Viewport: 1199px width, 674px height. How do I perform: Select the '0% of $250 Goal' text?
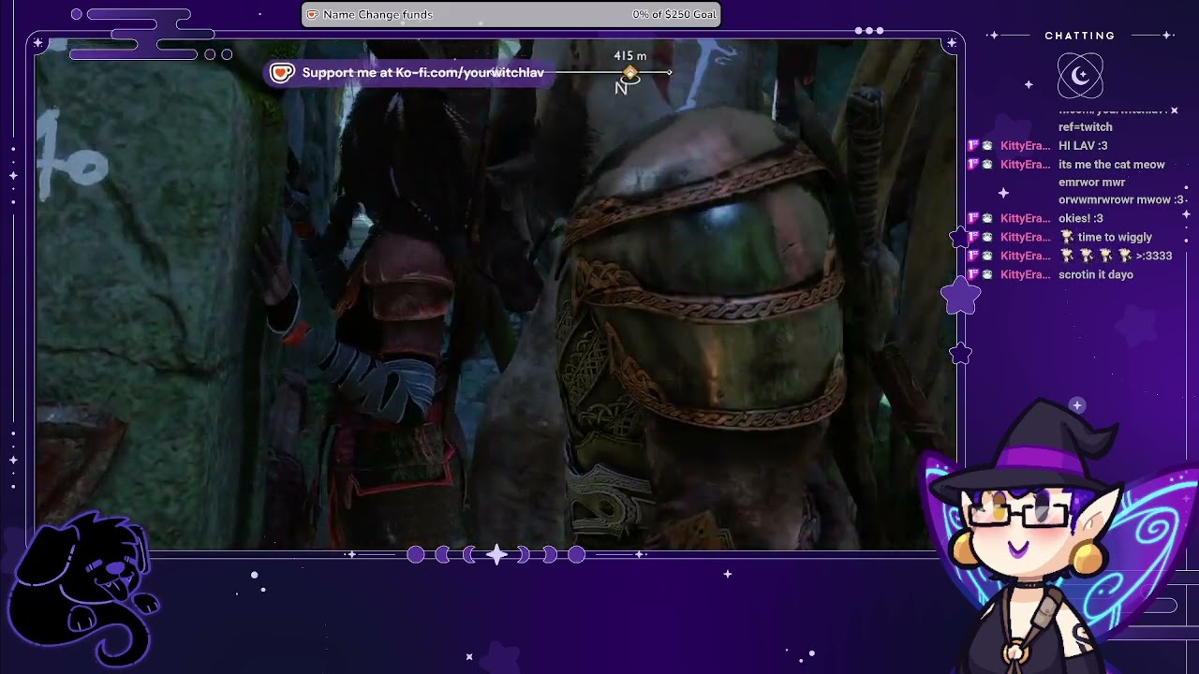click(674, 15)
